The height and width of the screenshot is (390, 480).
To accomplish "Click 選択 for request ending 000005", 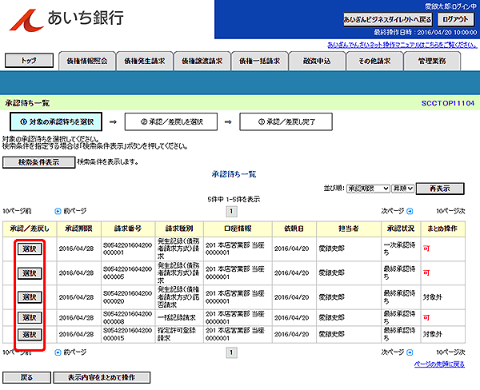I will tap(30, 273).
